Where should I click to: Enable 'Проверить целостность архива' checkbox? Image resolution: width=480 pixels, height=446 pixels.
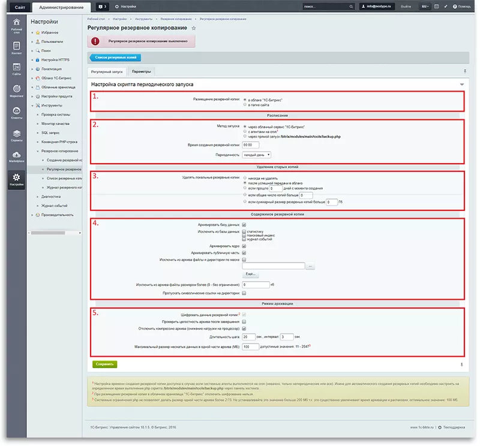244,322
